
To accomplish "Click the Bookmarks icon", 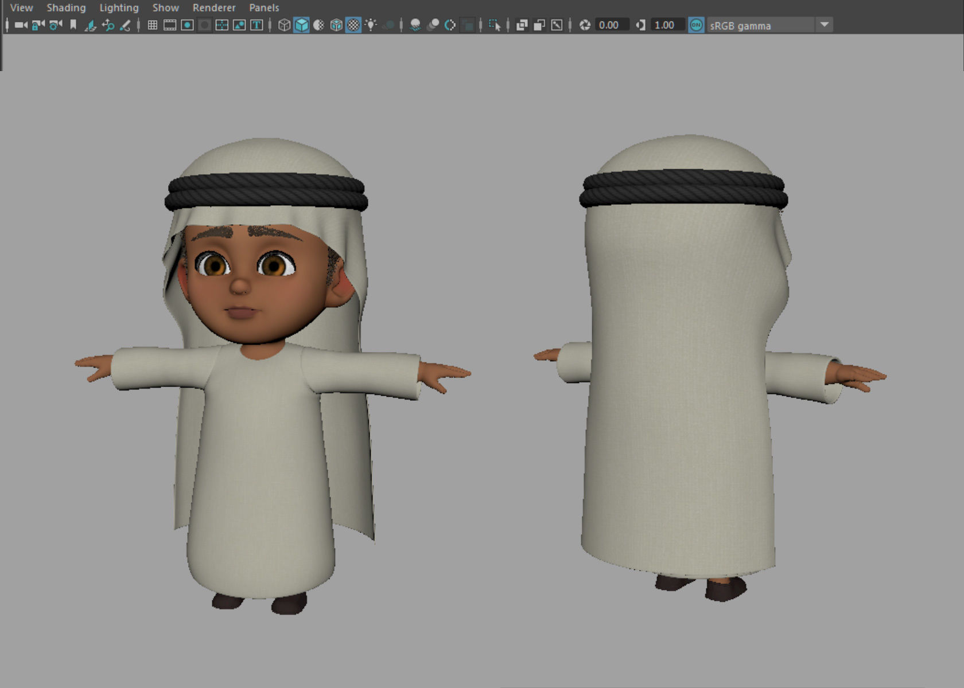I will pos(73,25).
